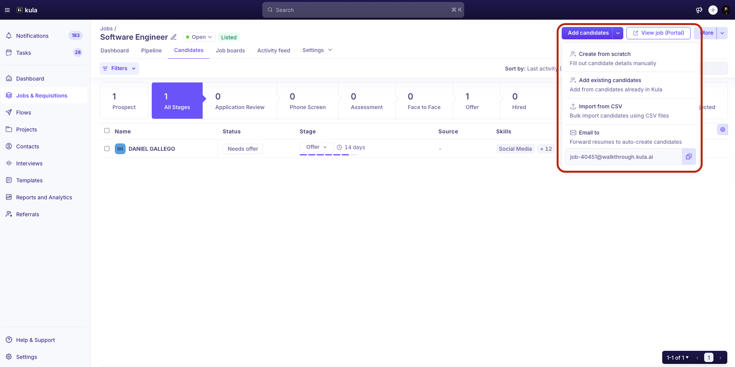
Task: Click the Jobs & Requisitions layers icon
Action: click(9, 95)
